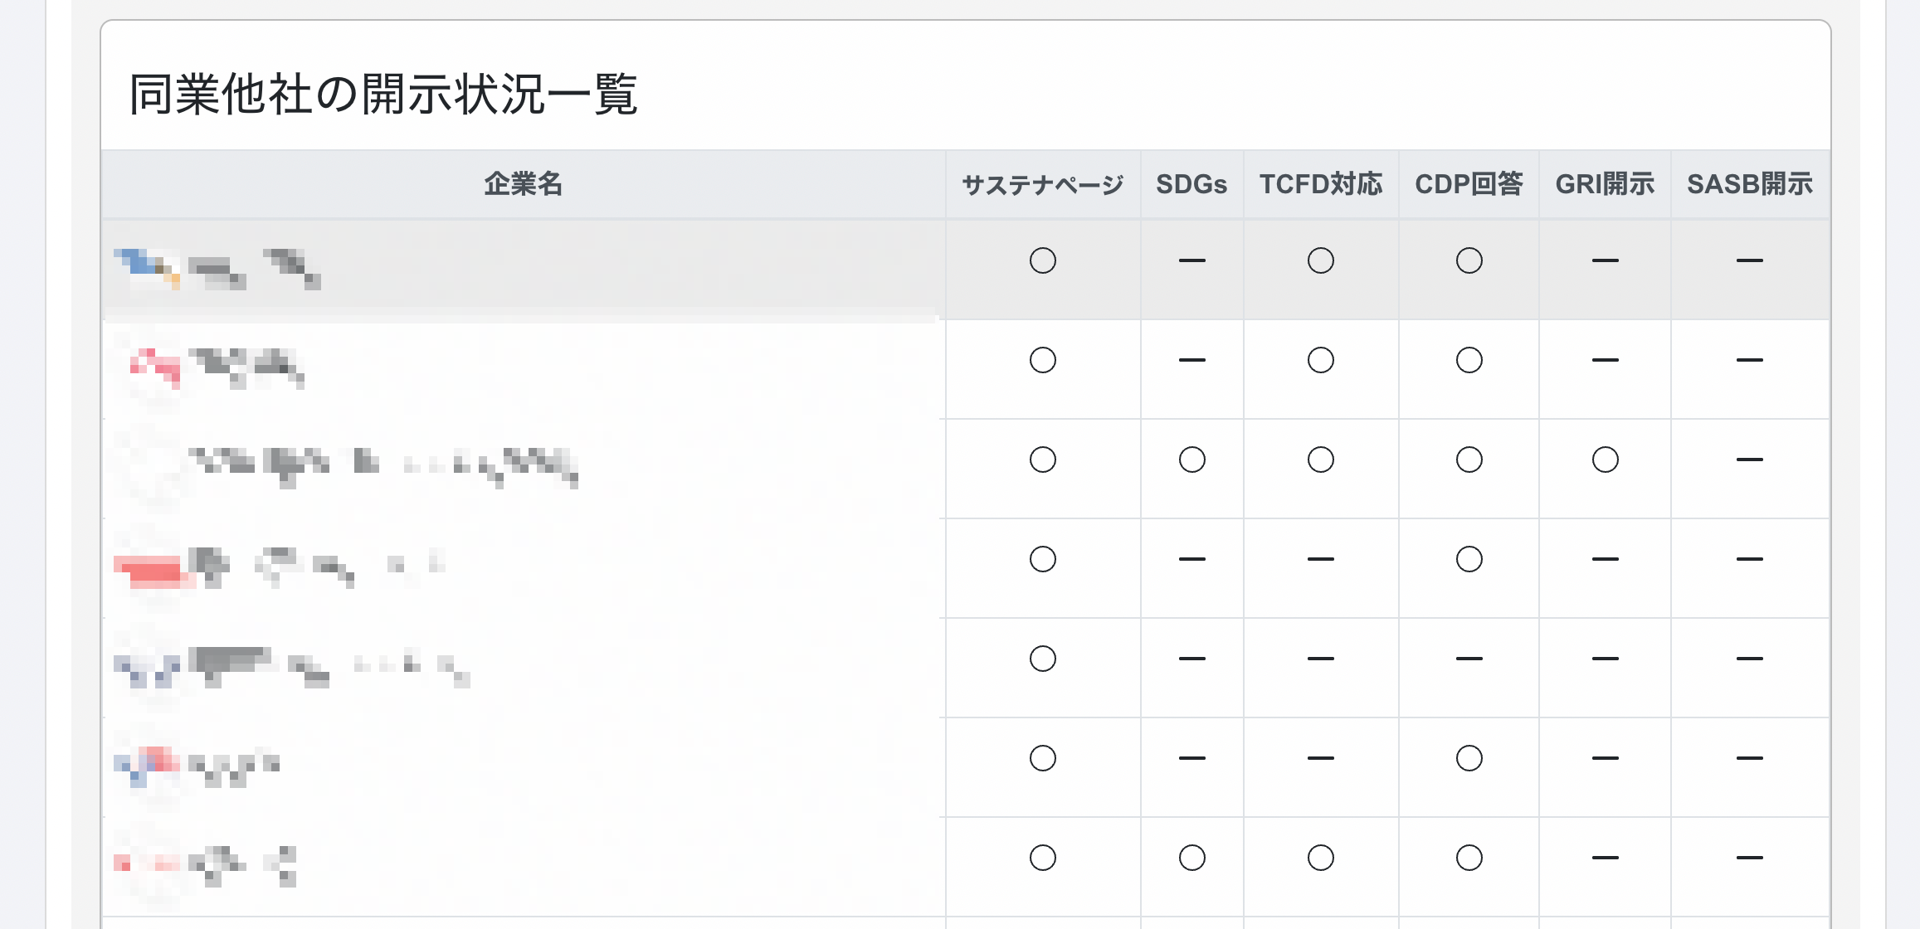Click the fourth row's red company logo
The width and height of the screenshot is (1920, 929).
point(149,569)
